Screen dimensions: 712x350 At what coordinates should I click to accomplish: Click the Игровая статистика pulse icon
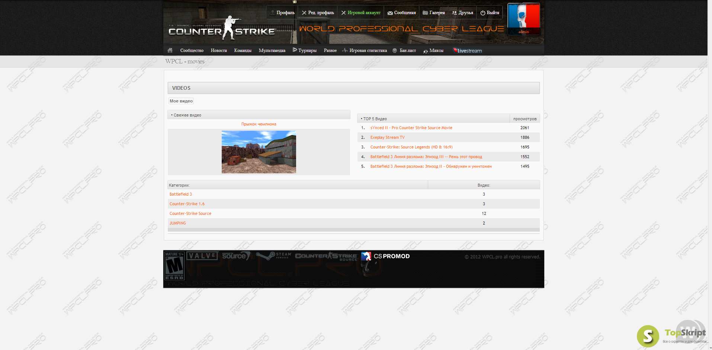click(x=345, y=50)
